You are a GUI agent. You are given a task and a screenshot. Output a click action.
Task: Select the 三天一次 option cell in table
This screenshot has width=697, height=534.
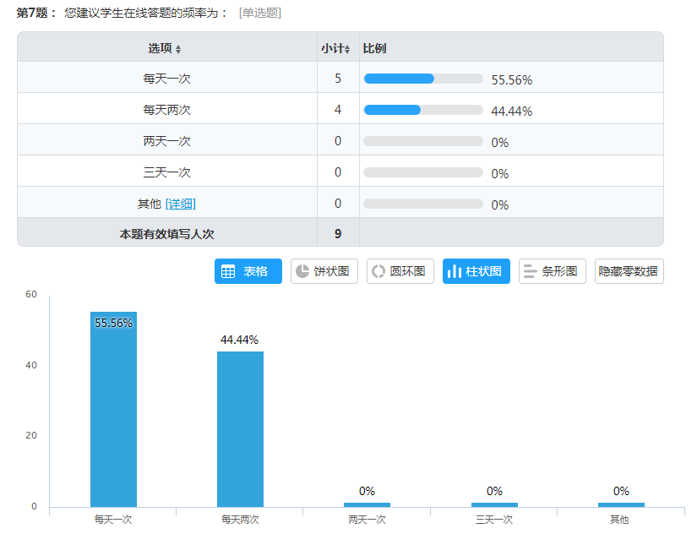pyautogui.click(x=167, y=171)
